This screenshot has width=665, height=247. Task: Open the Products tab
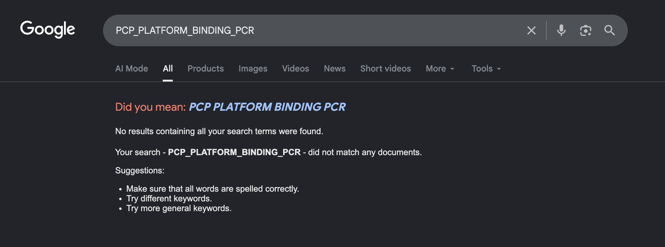tap(206, 69)
